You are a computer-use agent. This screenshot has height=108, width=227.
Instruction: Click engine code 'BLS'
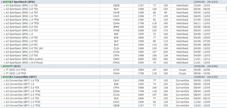(116, 98)
